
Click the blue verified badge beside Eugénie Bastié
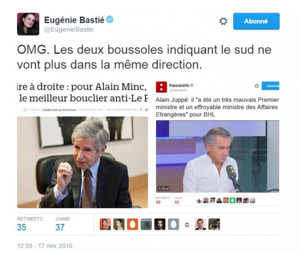click(110, 20)
